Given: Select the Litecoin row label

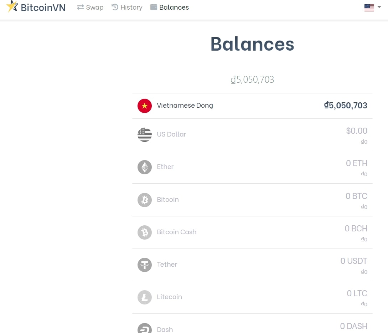Looking at the screenshot, I should pos(169,297).
